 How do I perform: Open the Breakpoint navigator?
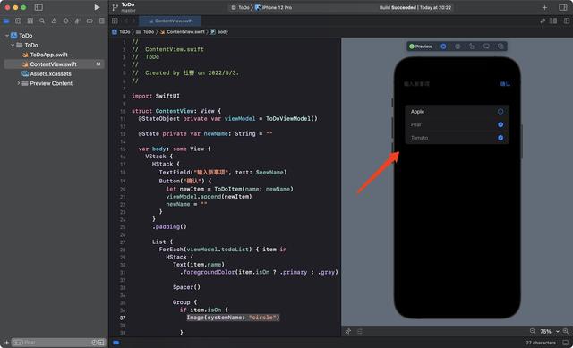pyautogui.click(x=90, y=21)
